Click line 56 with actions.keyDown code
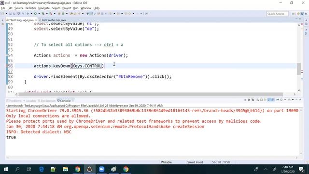 (x=69, y=66)
